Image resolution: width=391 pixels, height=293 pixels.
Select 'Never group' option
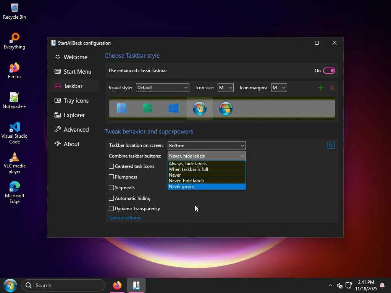pyautogui.click(x=207, y=186)
